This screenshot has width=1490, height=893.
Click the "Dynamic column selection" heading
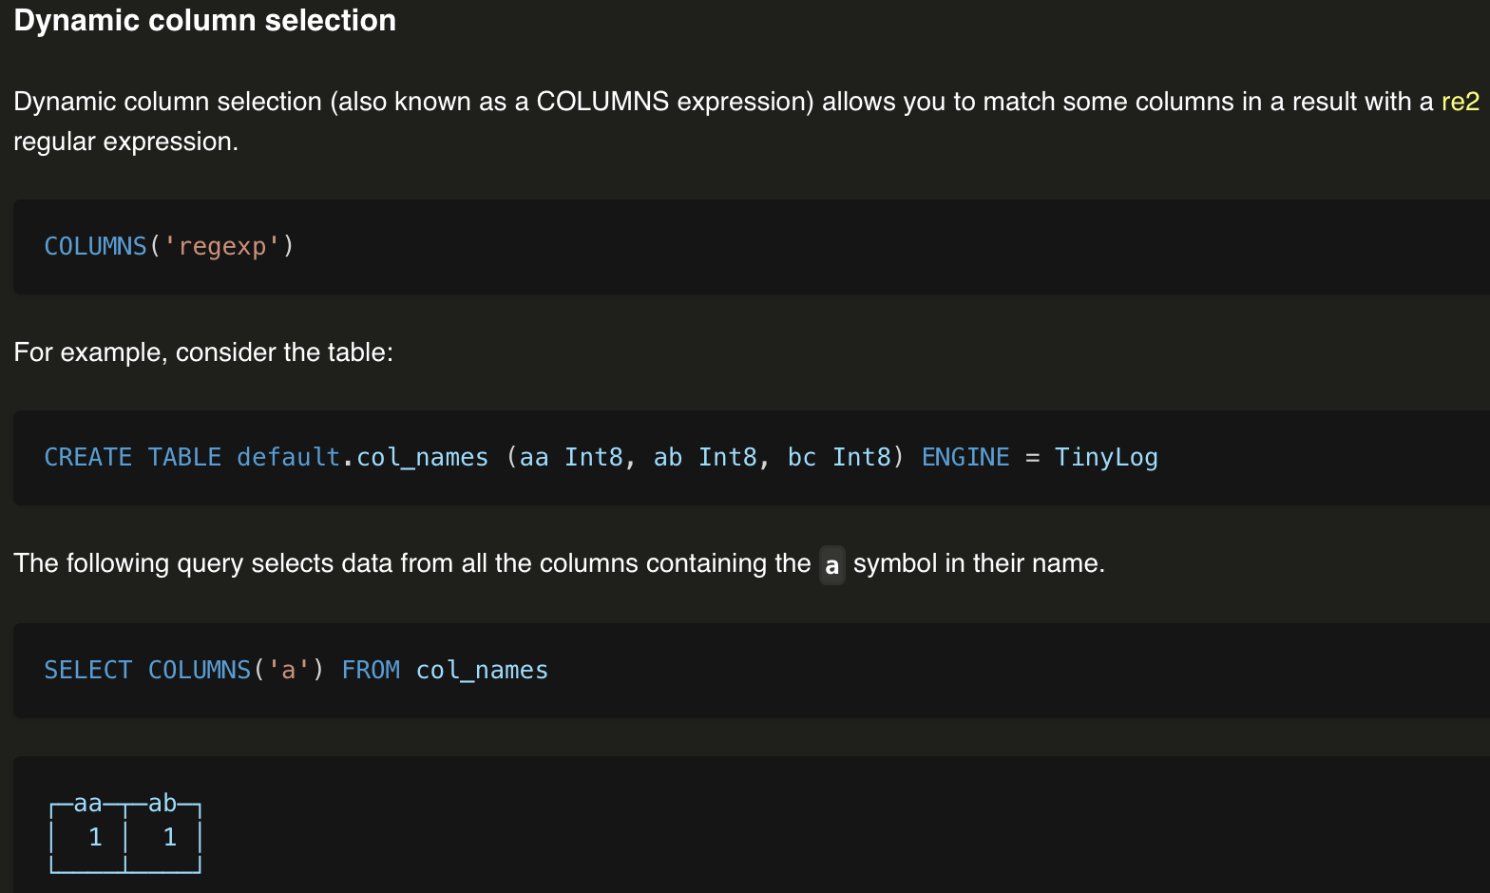tap(204, 21)
